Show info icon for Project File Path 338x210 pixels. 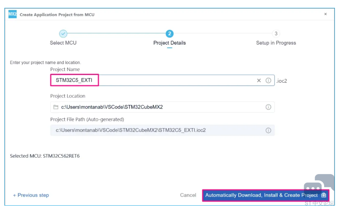pyautogui.click(x=268, y=130)
